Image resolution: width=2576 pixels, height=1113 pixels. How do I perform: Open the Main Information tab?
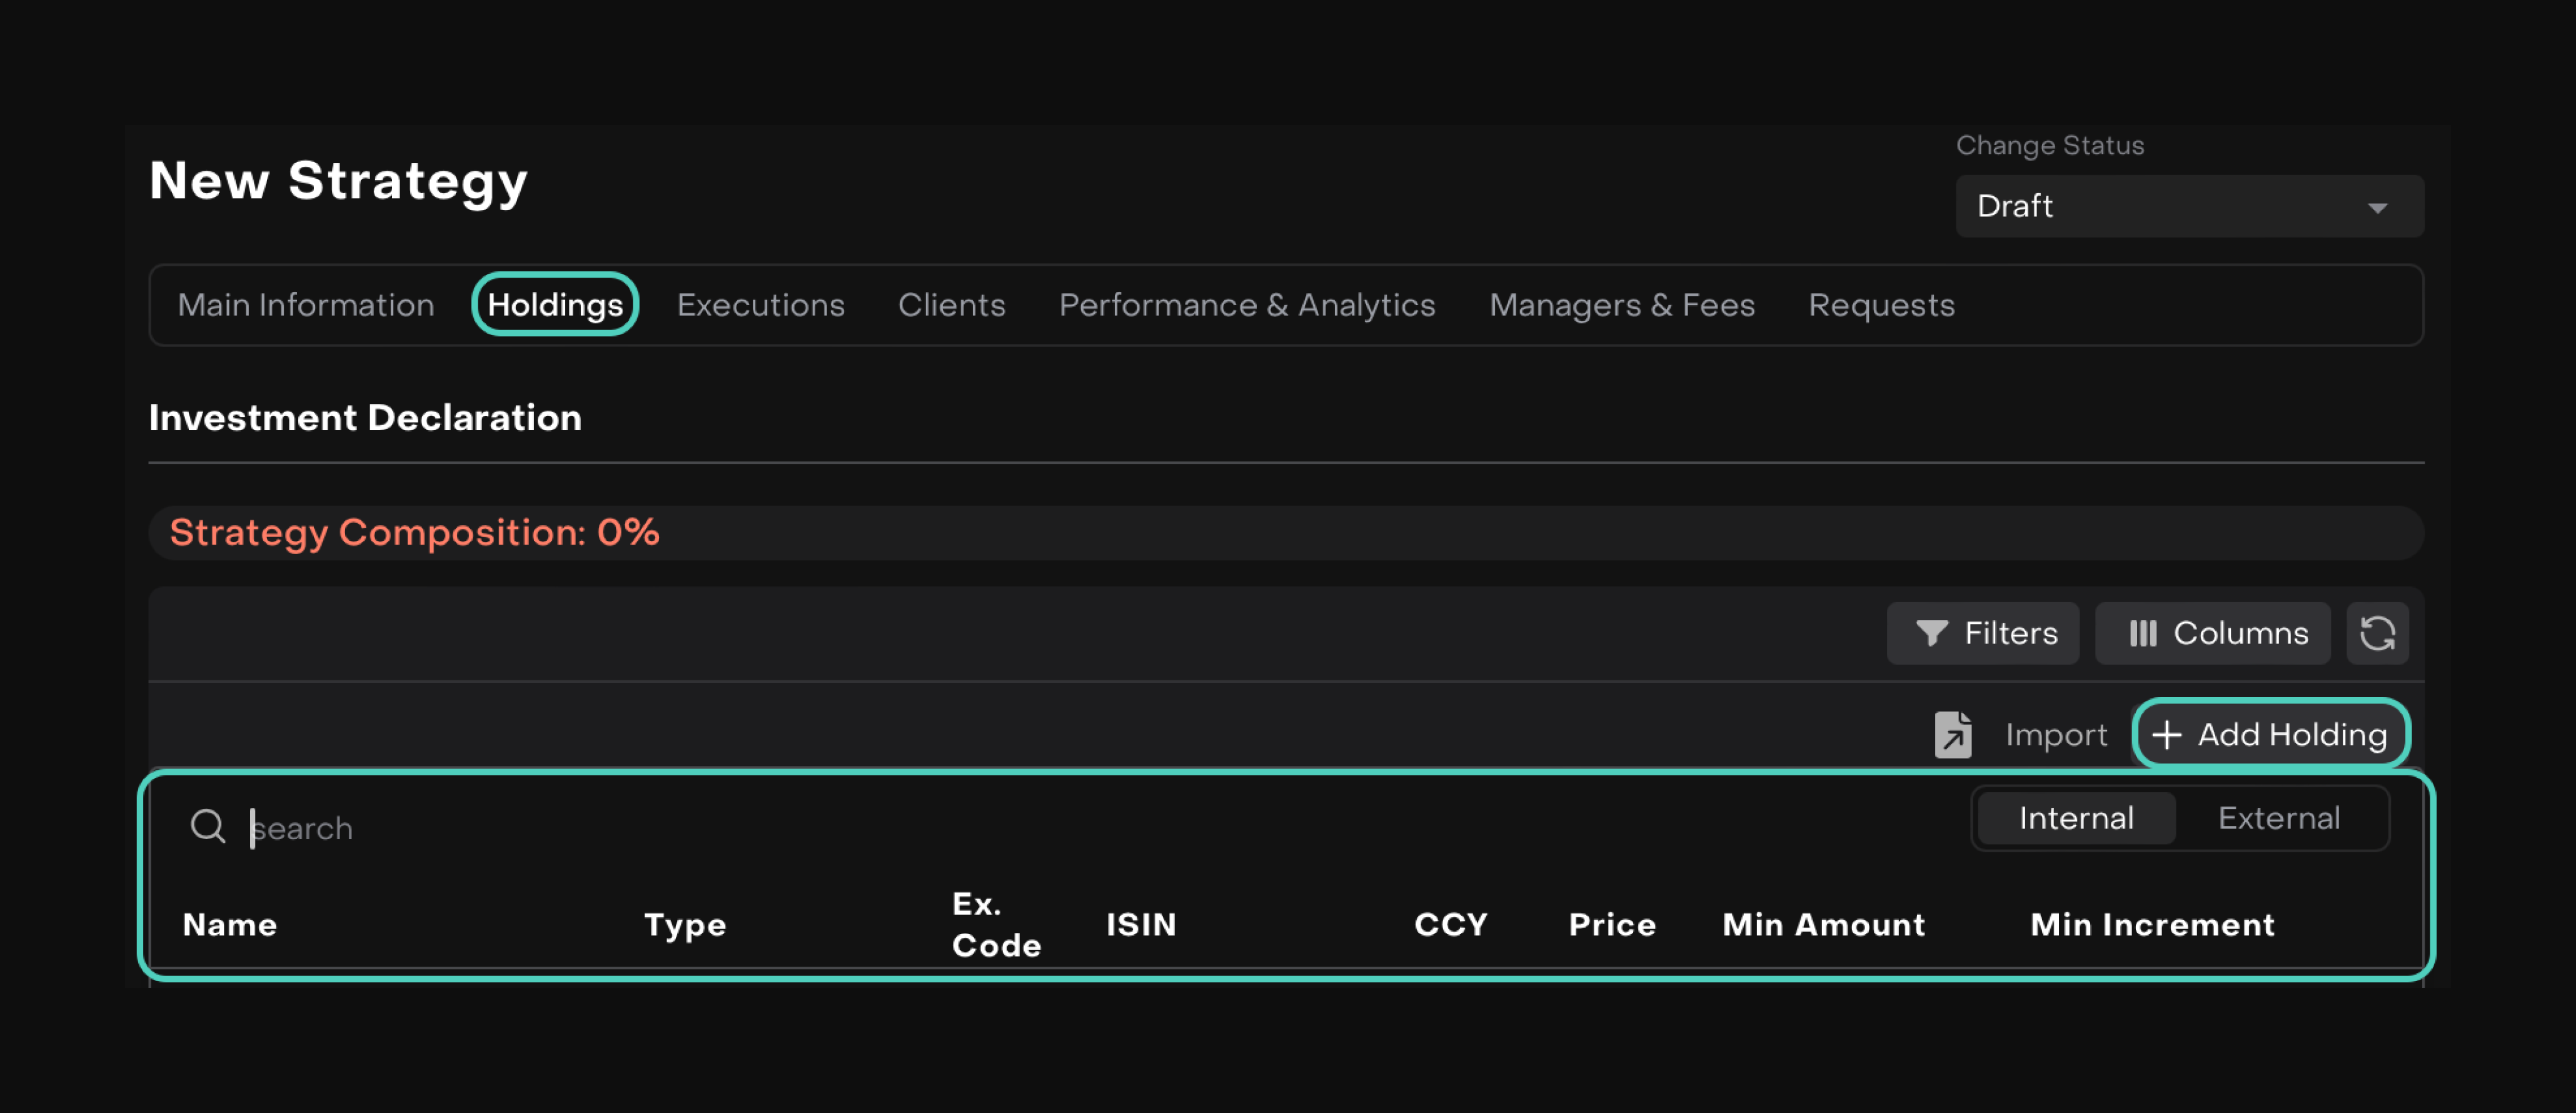pos(306,305)
